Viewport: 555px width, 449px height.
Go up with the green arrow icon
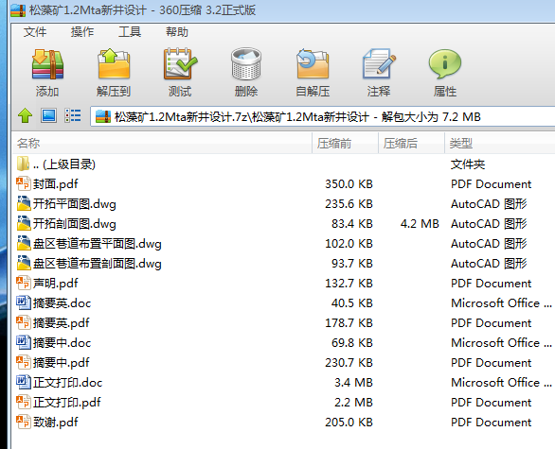[26, 115]
